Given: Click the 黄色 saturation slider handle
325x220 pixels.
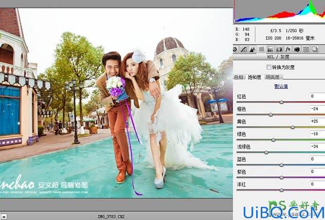Looking at the screenshot, I should click(x=293, y=127).
